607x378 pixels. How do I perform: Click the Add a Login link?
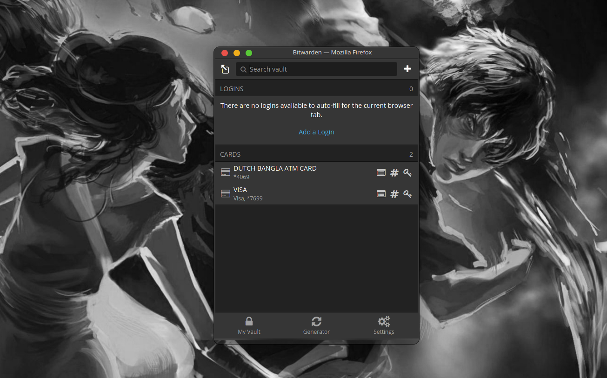click(x=316, y=132)
